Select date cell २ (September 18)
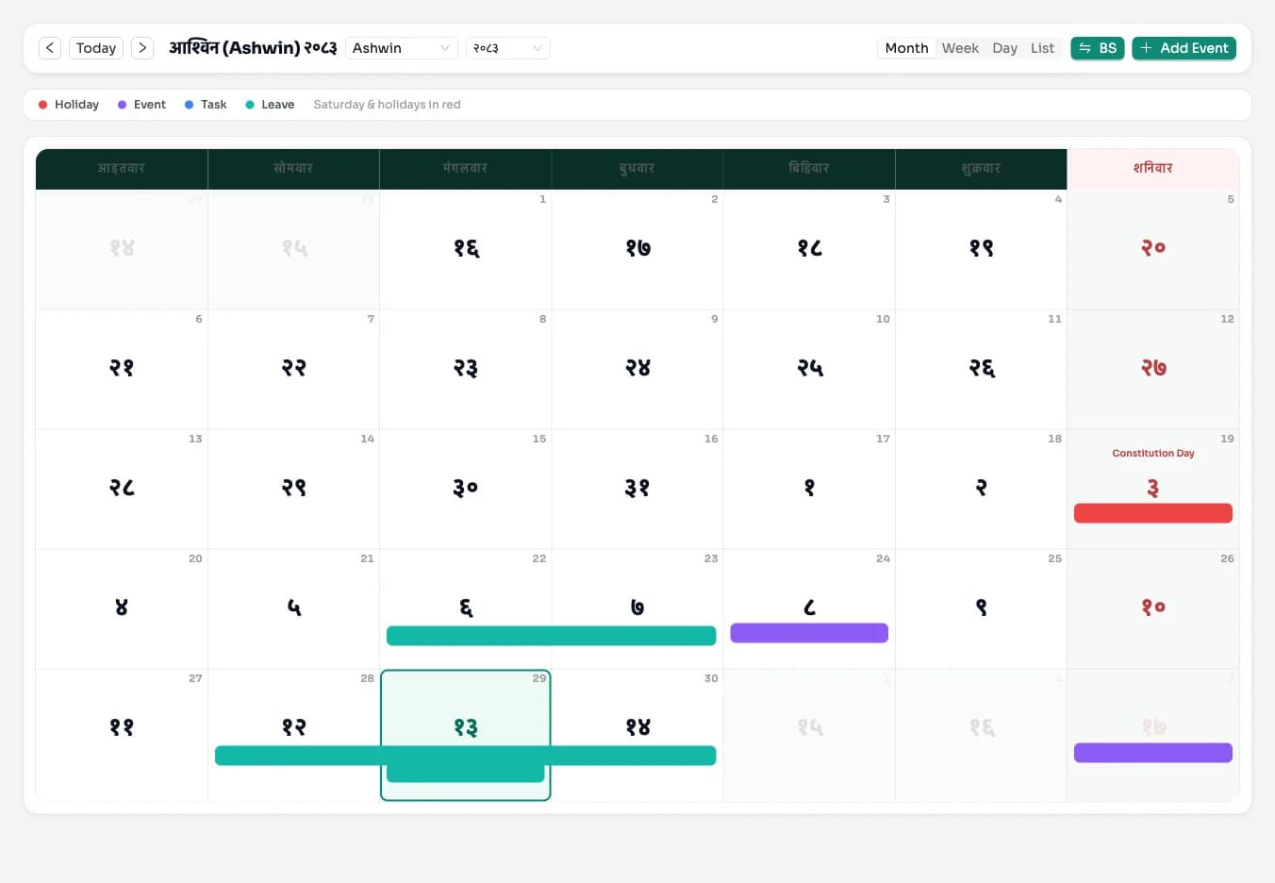 [x=981, y=489]
